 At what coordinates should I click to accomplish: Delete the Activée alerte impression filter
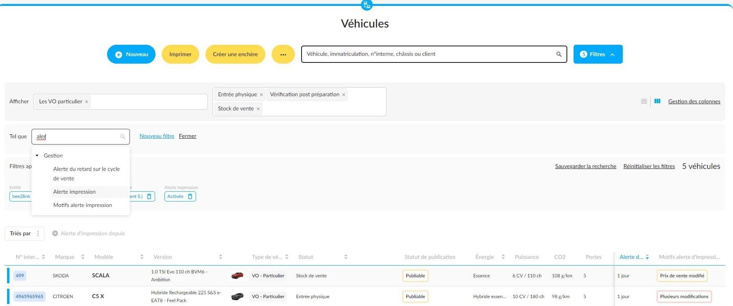pos(190,196)
